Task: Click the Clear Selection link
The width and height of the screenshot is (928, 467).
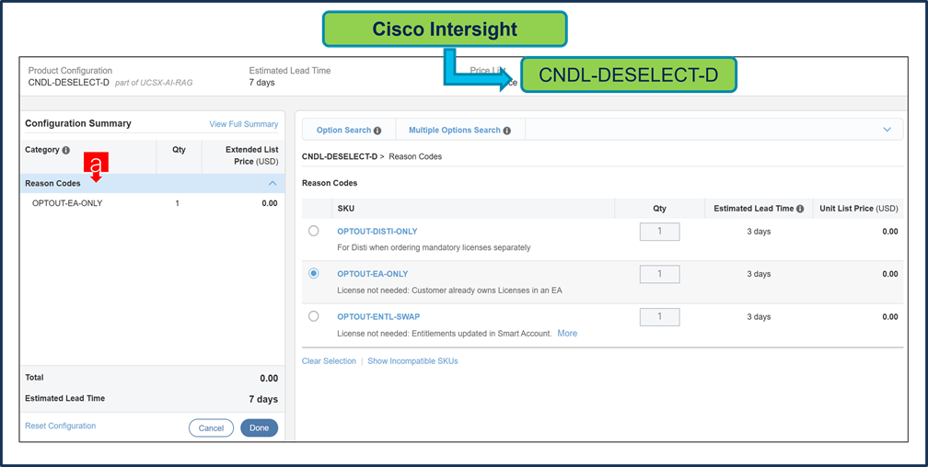Action: click(329, 360)
